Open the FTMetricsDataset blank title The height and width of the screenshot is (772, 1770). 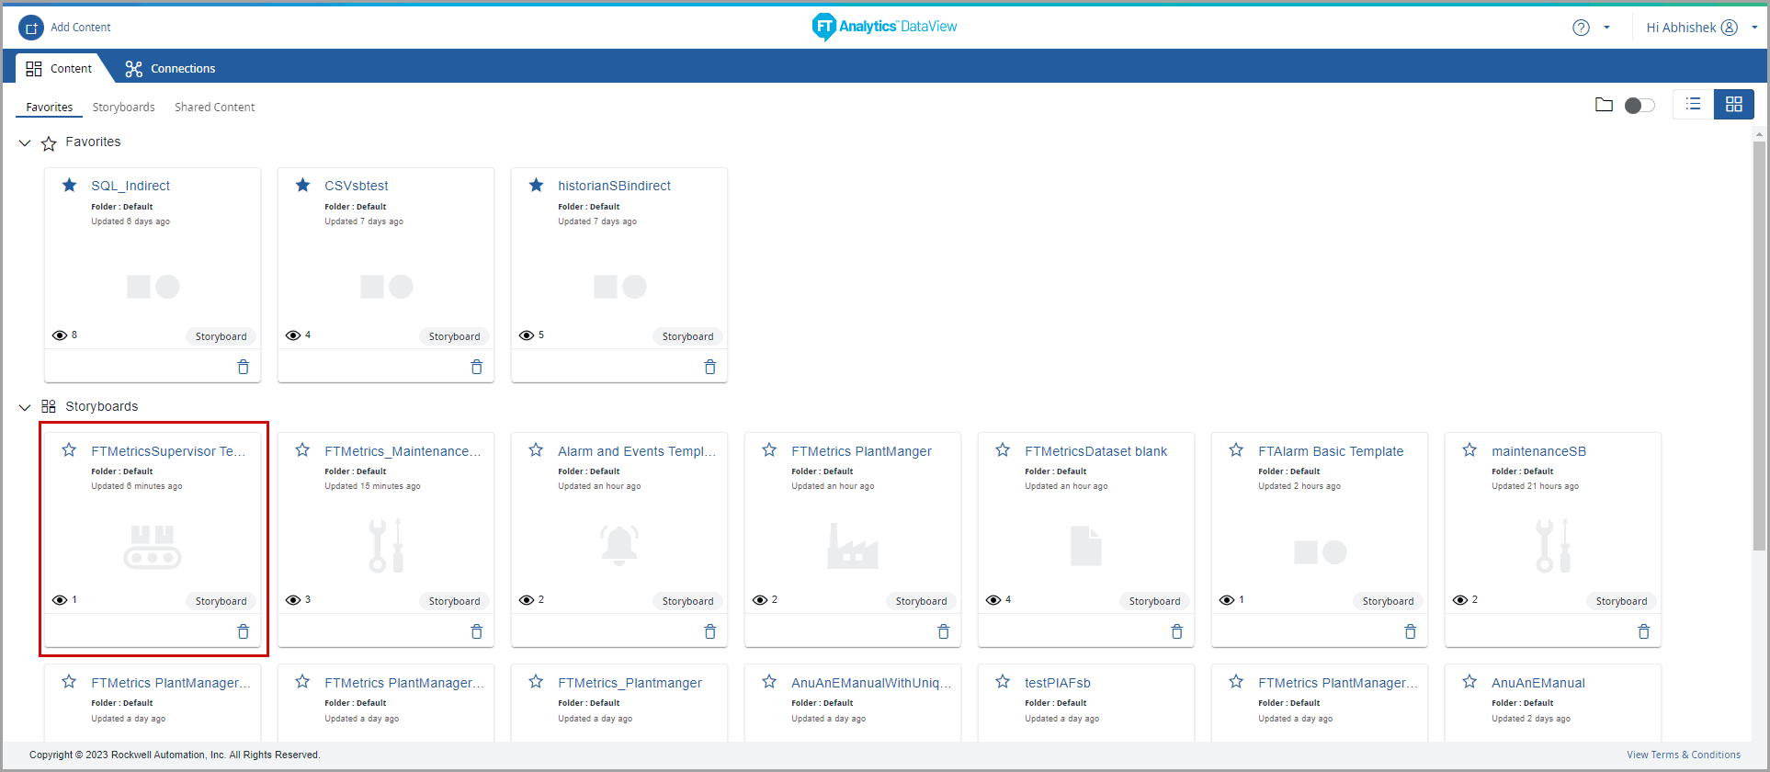point(1096,451)
